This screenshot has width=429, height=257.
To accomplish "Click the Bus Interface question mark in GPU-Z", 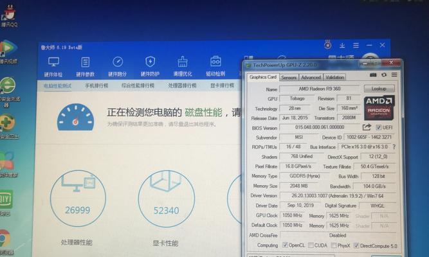I will pos(394,147).
